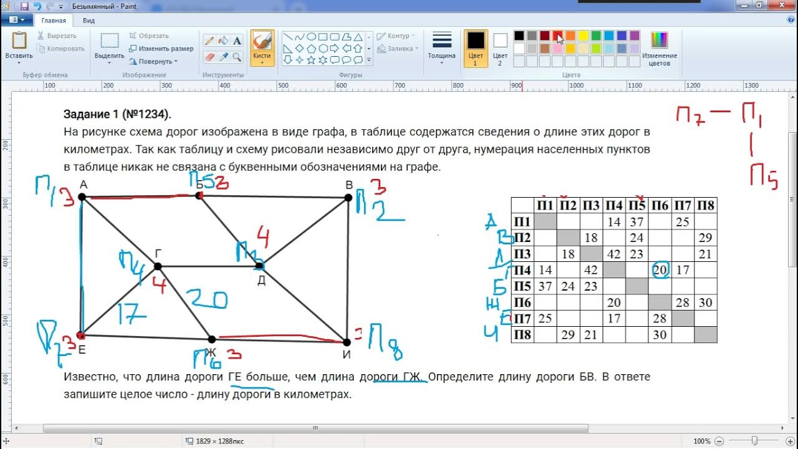The height and width of the screenshot is (449, 798).
Task: Open the Контур outline dropdown
Action: [395, 36]
